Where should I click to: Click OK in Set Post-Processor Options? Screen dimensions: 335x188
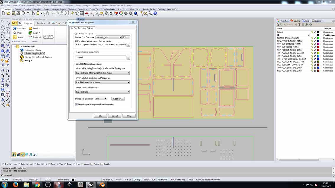coord(100,116)
